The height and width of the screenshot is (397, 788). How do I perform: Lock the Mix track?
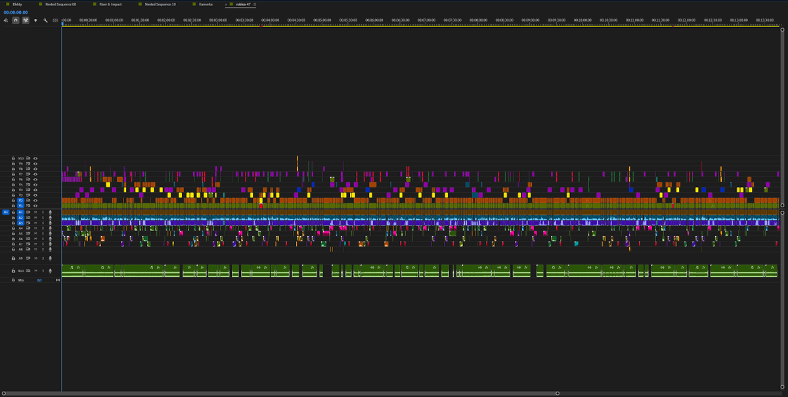13,280
